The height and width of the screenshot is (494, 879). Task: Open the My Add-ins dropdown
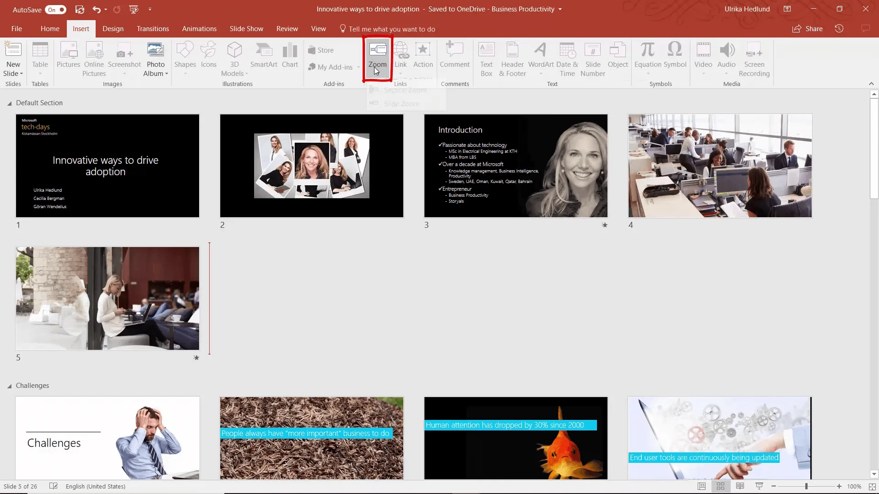[334, 67]
